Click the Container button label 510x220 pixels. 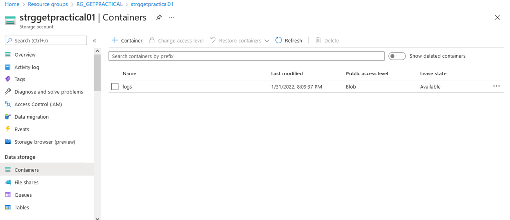(131, 41)
